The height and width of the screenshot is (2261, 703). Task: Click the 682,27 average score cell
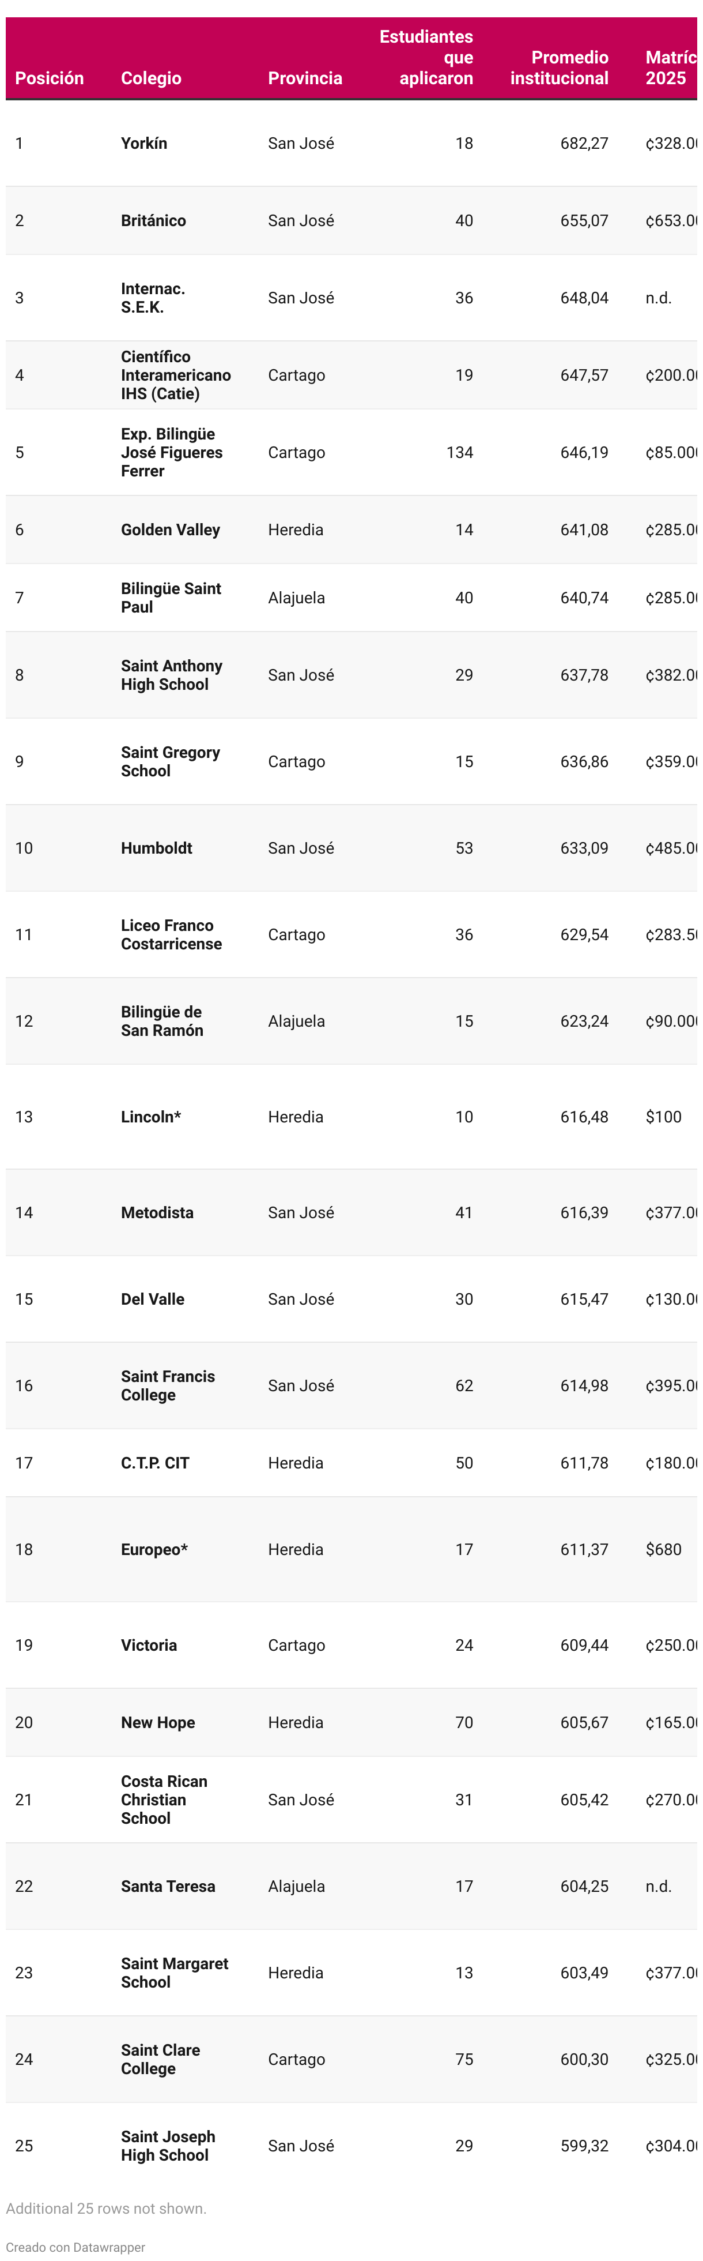click(x=584, y=143)
